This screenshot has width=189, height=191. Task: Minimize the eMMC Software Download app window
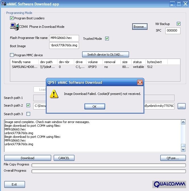coord(172,4)
